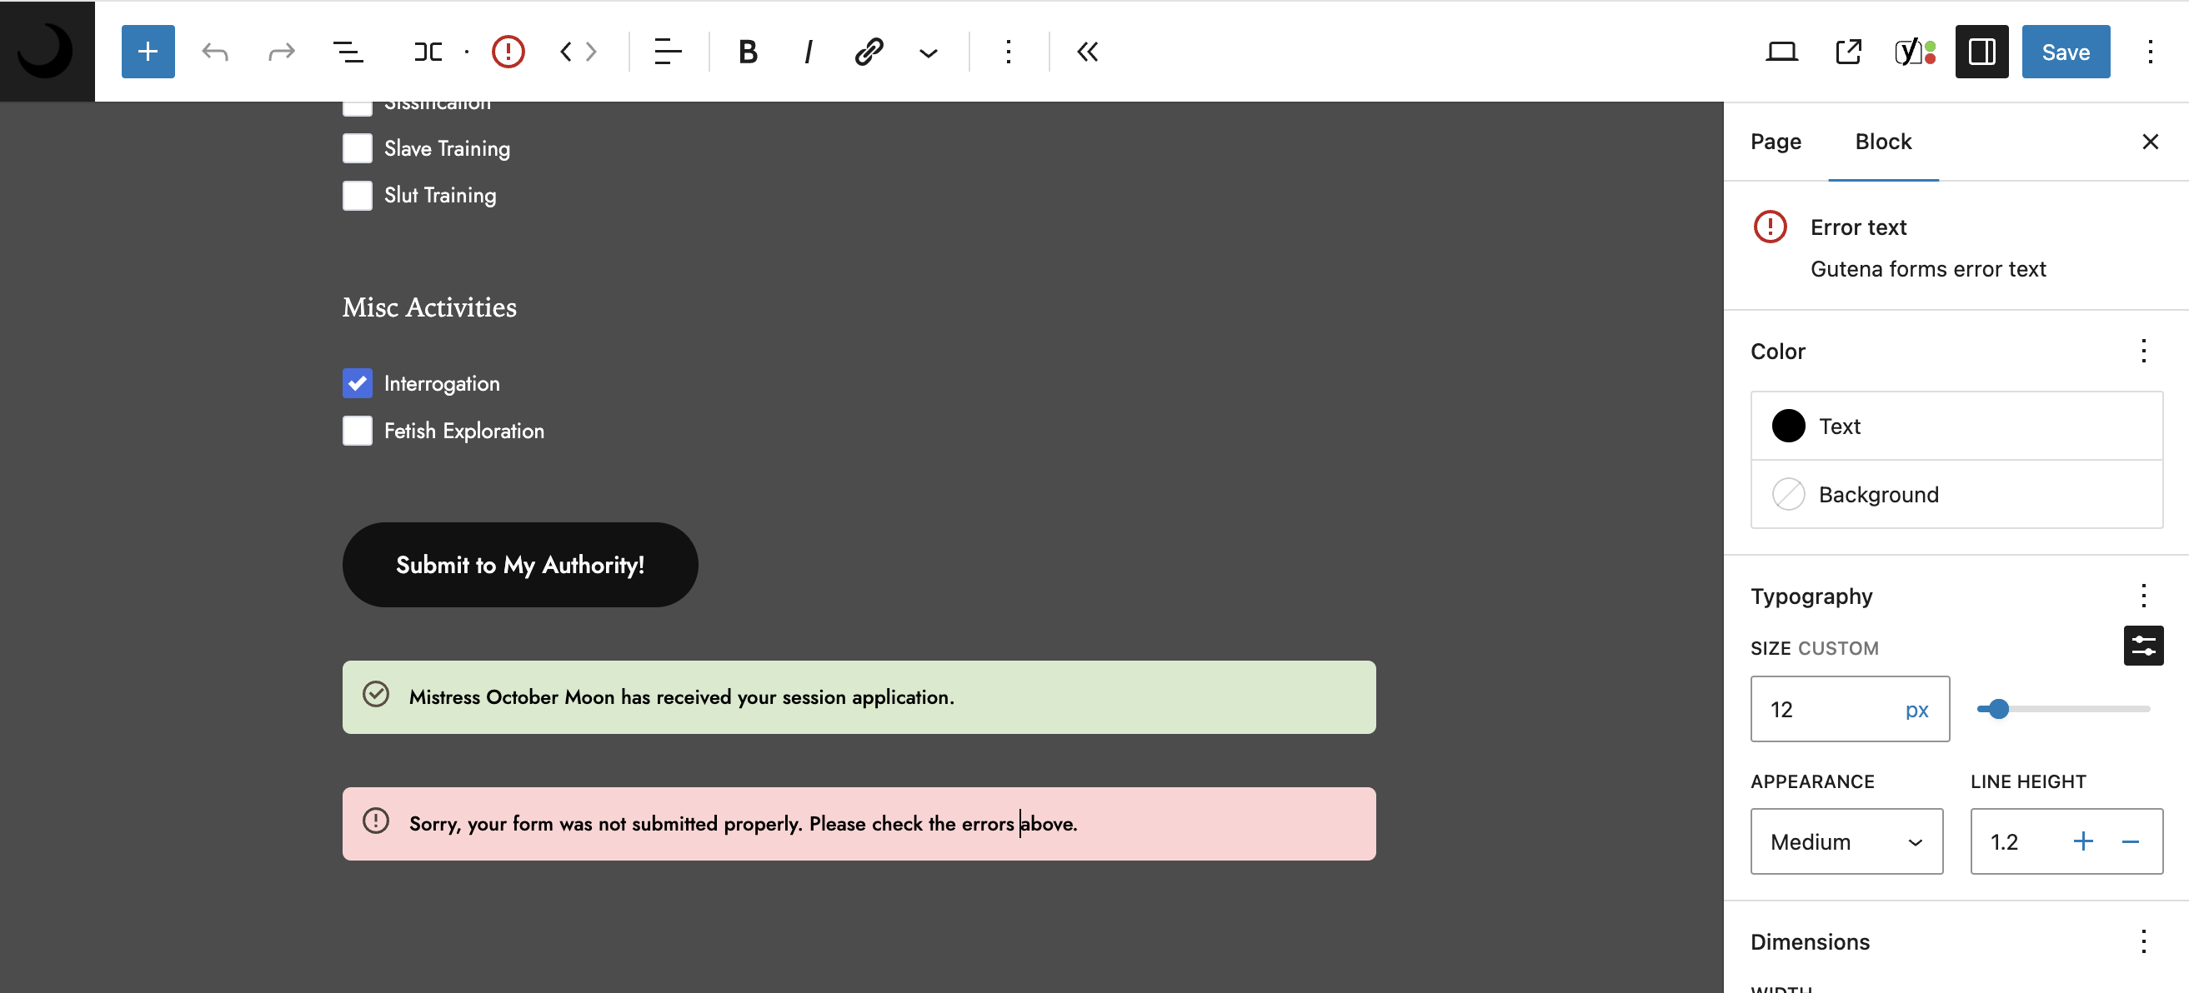Open Typography panel options menu
This screenshot has height=993, width=2189.
[2143, 596]
